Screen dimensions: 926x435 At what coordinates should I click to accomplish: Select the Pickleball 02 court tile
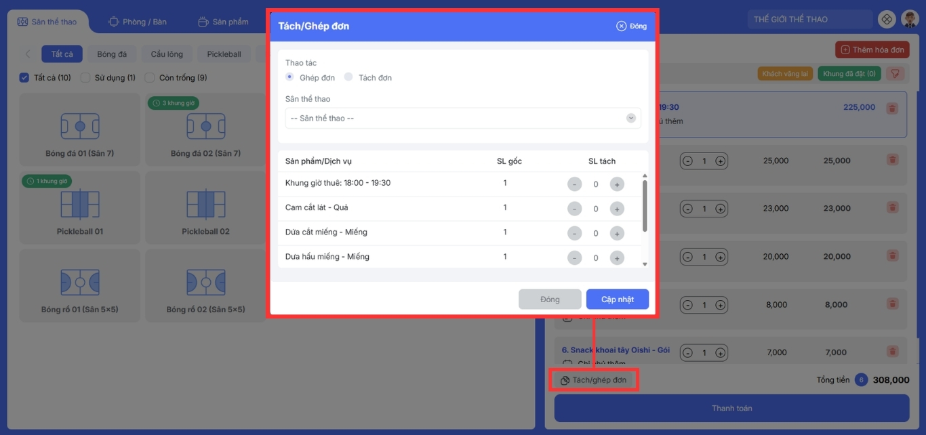click(205, 207)
